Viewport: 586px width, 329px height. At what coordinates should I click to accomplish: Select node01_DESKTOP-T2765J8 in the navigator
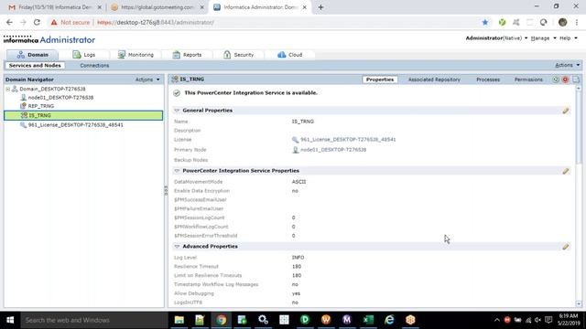point(60,98)
